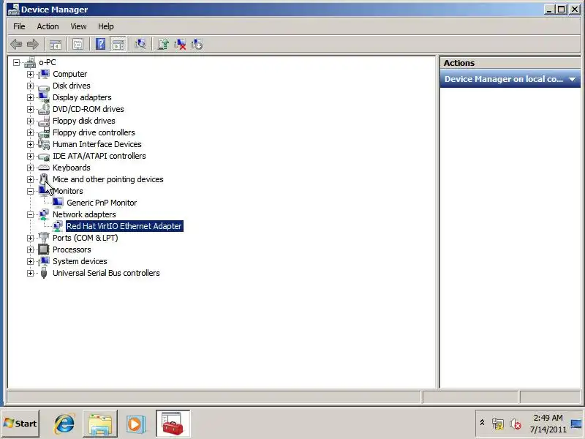Click the Disable device toolbar icon
Screen dimensions: 585x439
[x=197, y=45]
